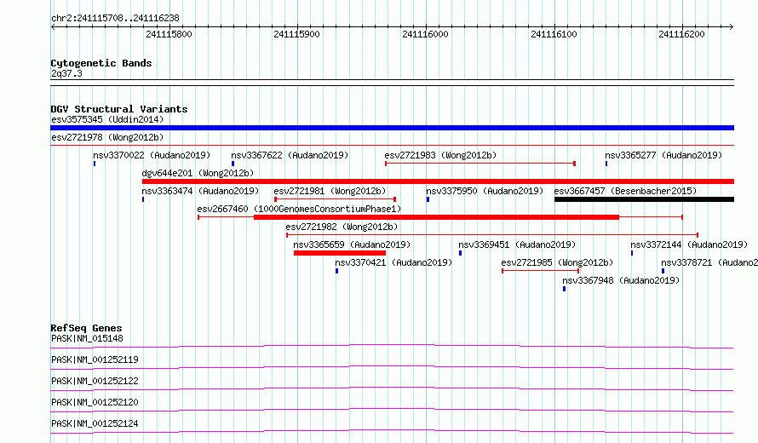This screenshot has height=443, width=758.
Task: Open PASK|NM_001252120 gene label
Action: pos(95,402)
